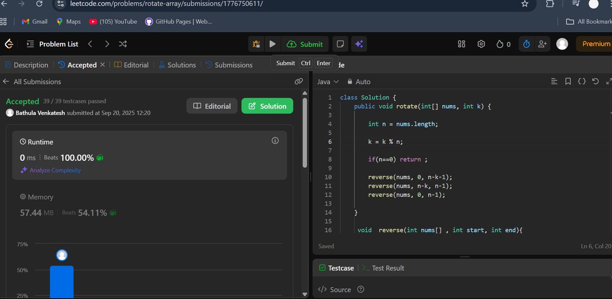Open the Solutions tab
Image resolution: width=612 pixels, height=299 pixels.
point(177,65)
